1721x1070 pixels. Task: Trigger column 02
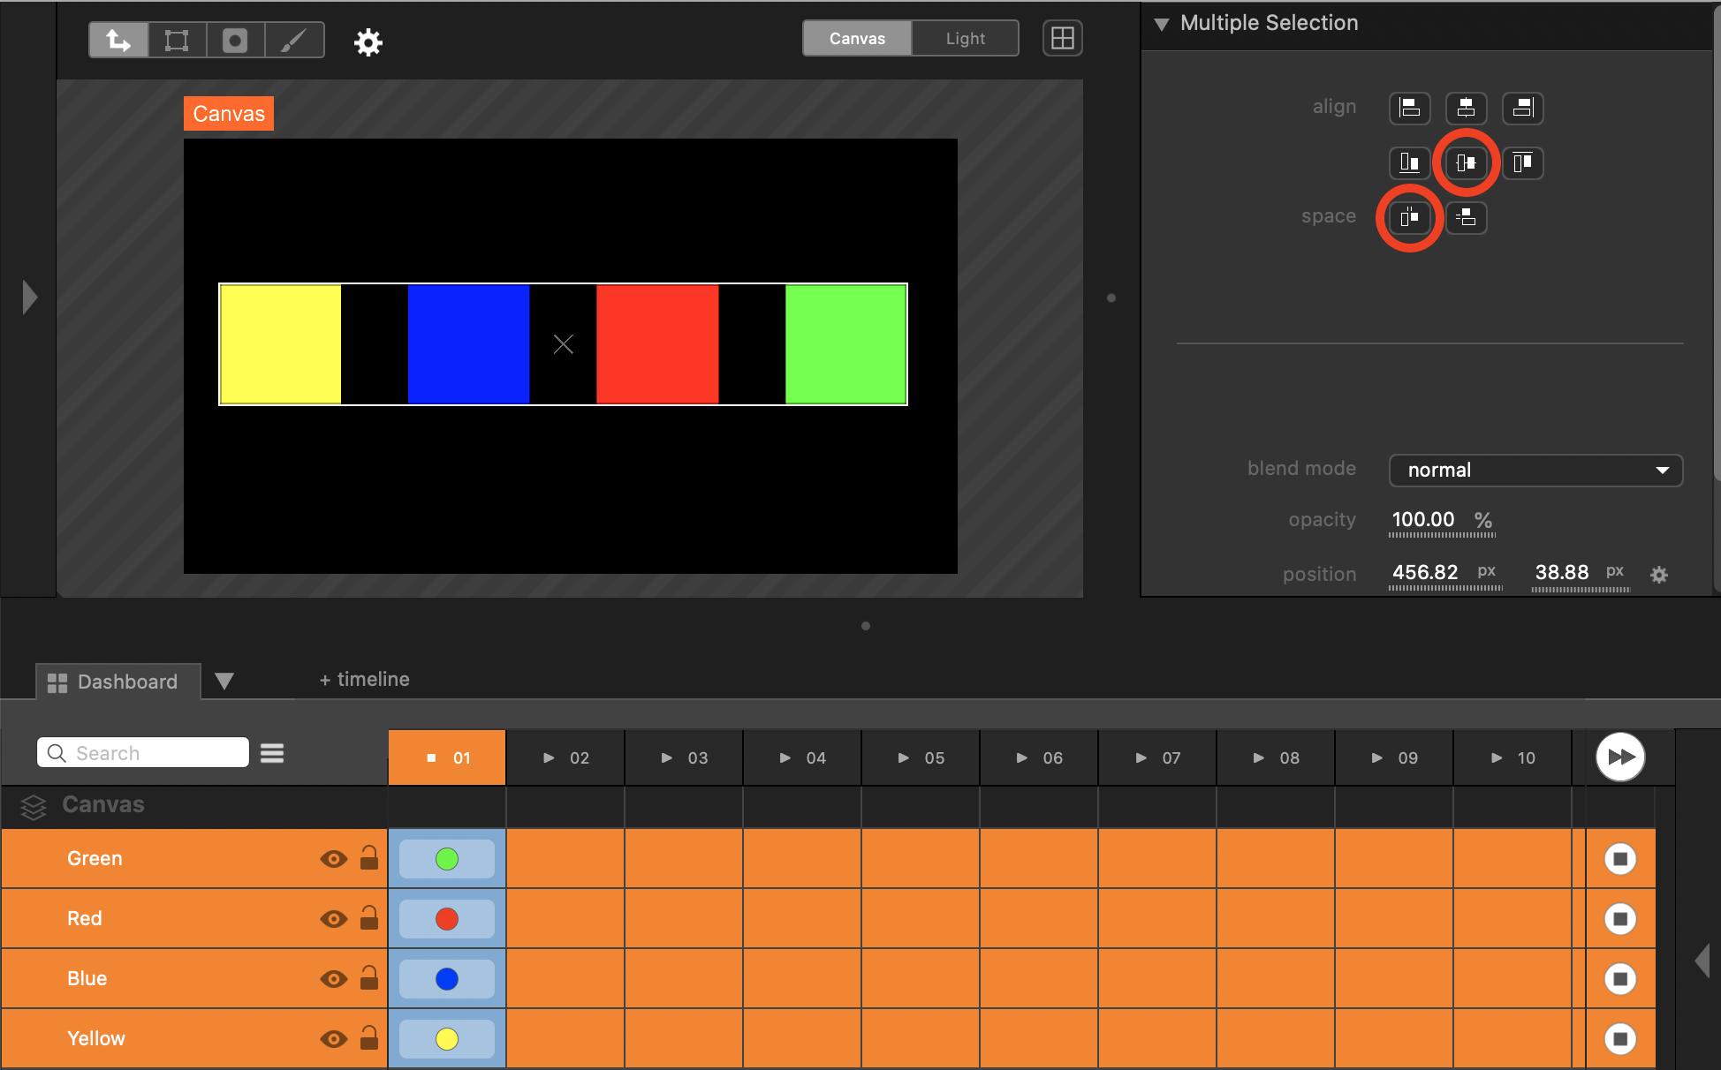tap(565, 757)
